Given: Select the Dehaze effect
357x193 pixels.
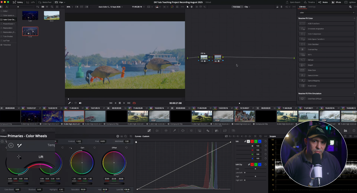Looking at the screenshot, I should tap(327, 60).
